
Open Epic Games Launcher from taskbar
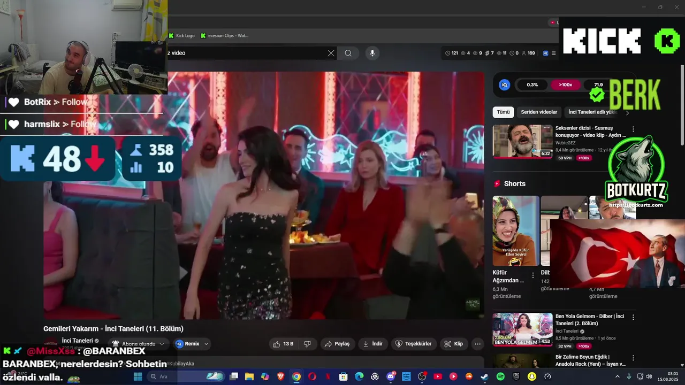(516, 376)
